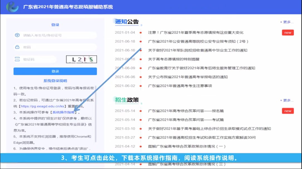
Task: Click the 招生政策 section heading
Action: click(127, 100)
